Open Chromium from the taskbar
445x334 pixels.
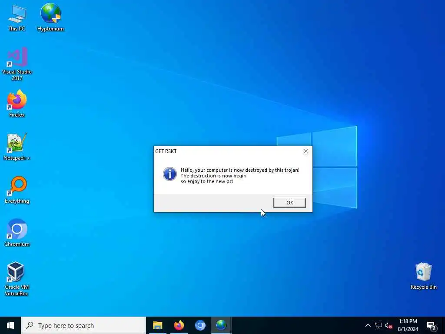200,325
